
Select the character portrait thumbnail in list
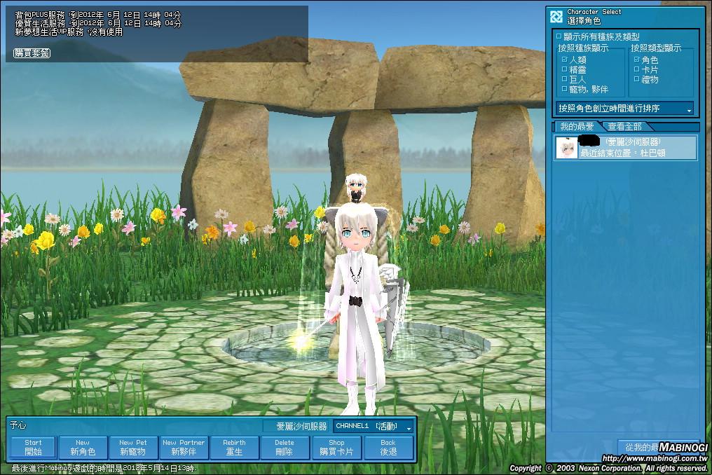click(x=566, y=148)
